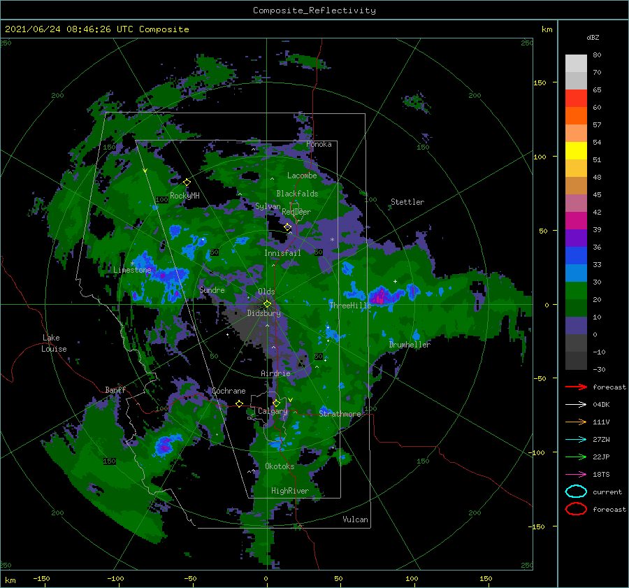Pick the green 22JP arrow icon
629x588 pixels.
pos(576,457)
